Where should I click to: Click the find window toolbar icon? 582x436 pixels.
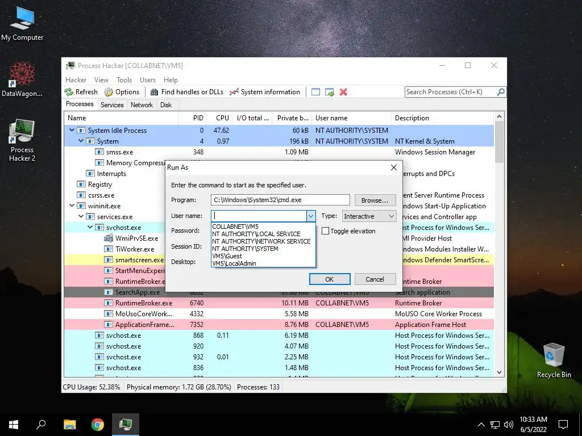[x=315, y=92]
